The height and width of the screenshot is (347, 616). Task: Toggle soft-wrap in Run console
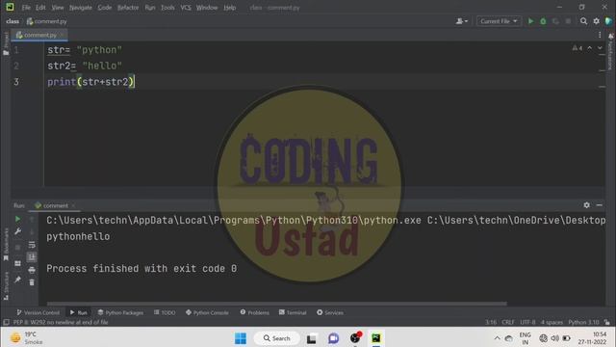coord(32,245)
